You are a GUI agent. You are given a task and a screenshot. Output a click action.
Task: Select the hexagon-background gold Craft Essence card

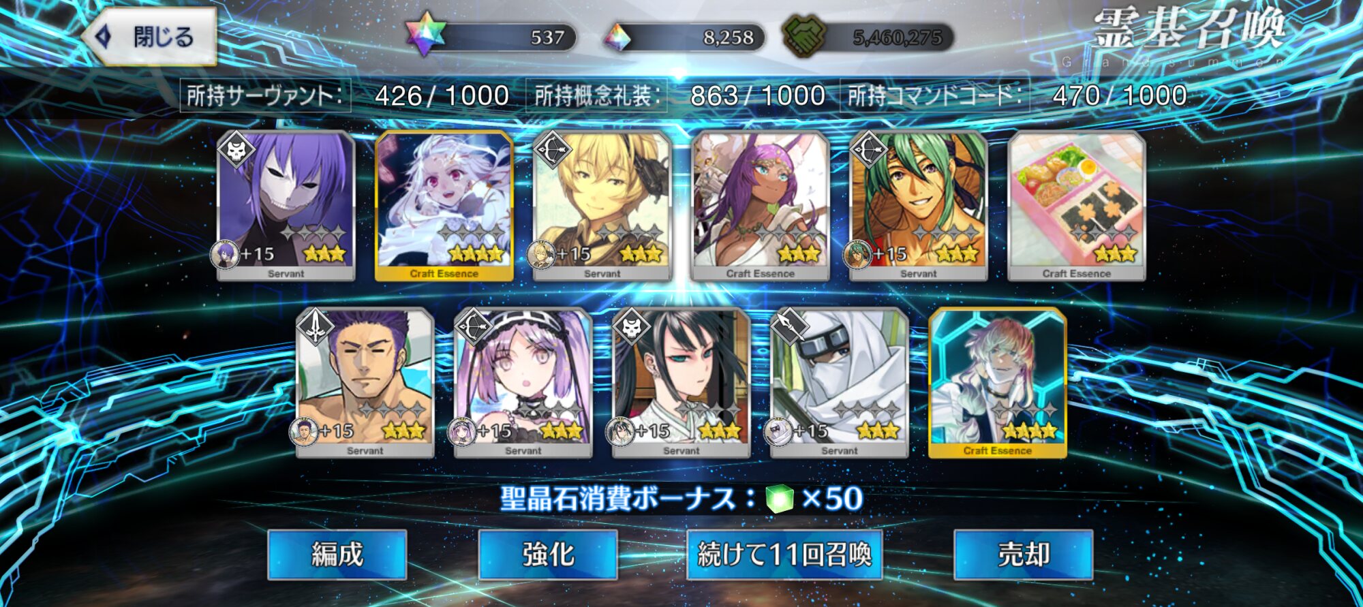click(998, 383)
